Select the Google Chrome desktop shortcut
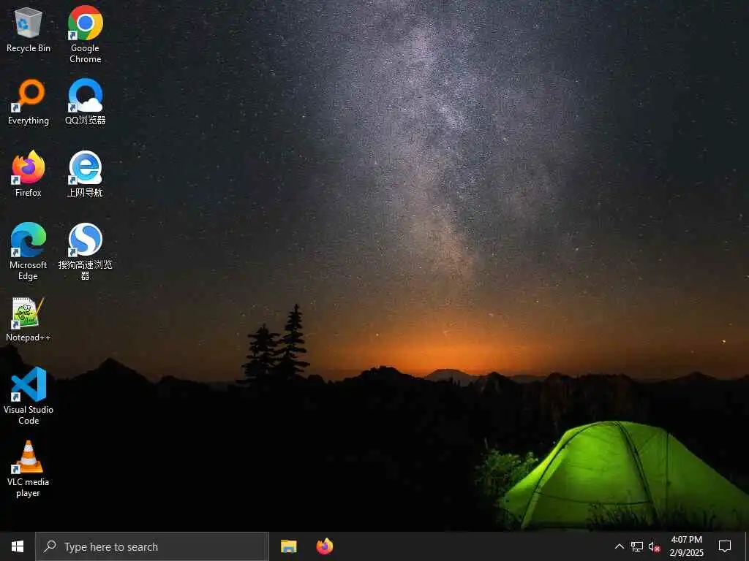 pos(85,34)
